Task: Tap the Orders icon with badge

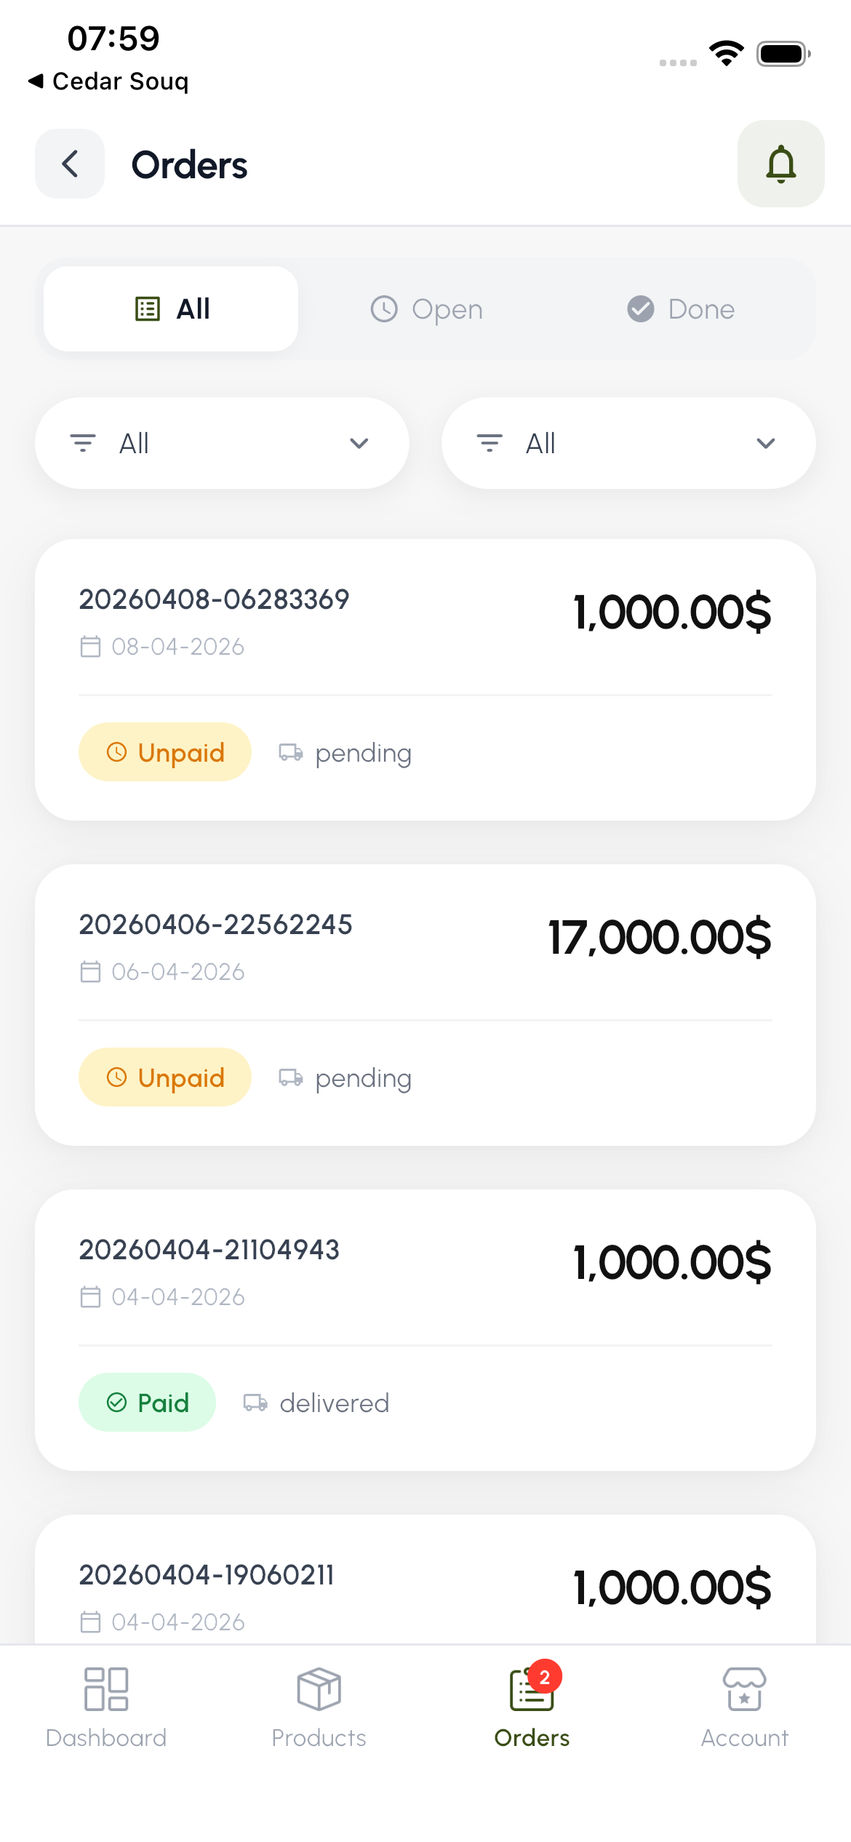Action: 532,1690
